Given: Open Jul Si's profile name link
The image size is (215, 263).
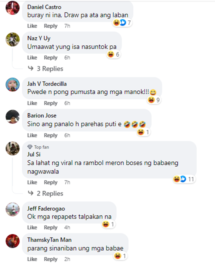Looking at the screenshot, I should tap(34, 154).
